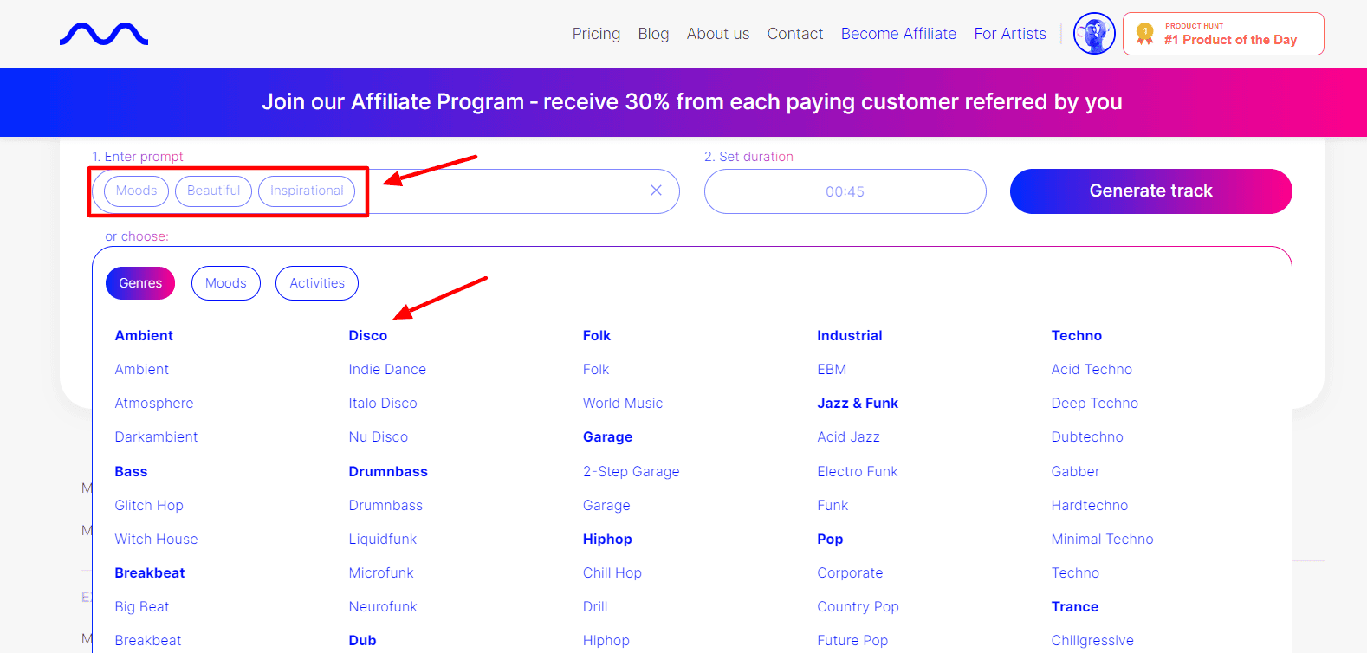Open the For Artists link
This screenshot has width=1367, height=653.
tap(1010, 34)
